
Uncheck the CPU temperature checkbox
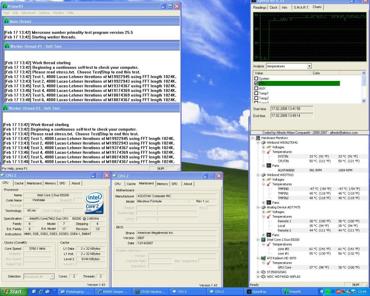(256, 83)
